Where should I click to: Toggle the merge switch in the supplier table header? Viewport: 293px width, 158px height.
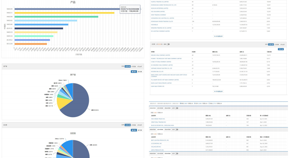point(168,44)
